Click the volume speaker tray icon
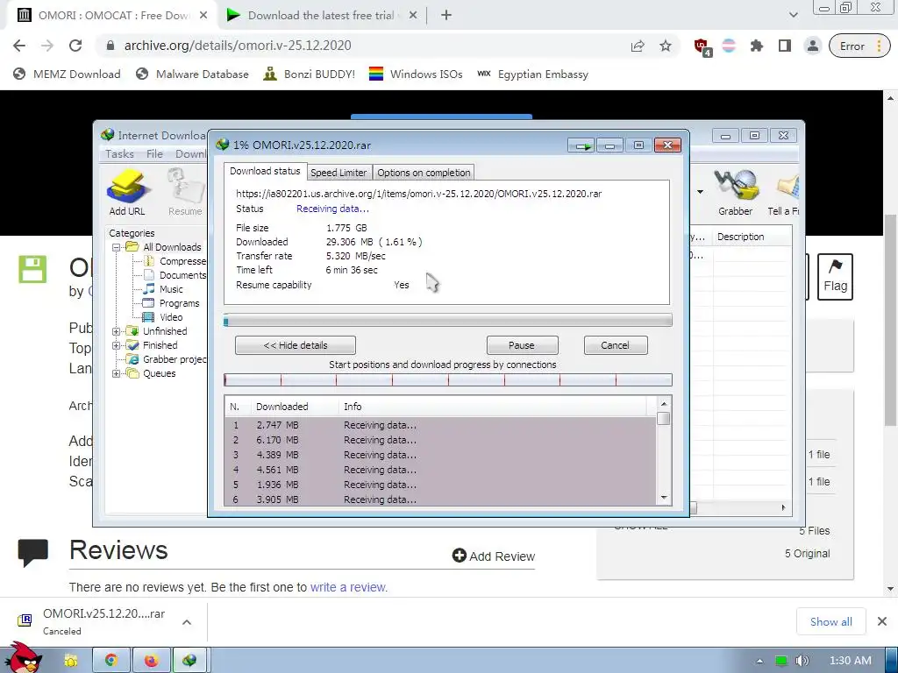This screenshot has width=898, height=673. [x=802, y=661]
